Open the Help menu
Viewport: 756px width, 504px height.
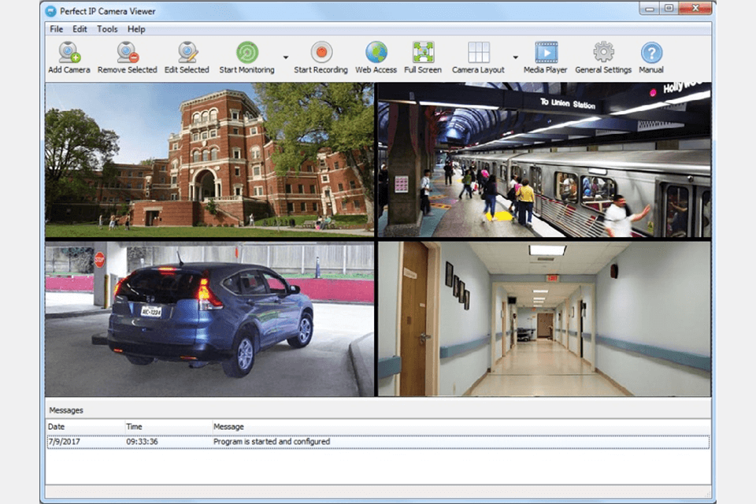[136, 29]
